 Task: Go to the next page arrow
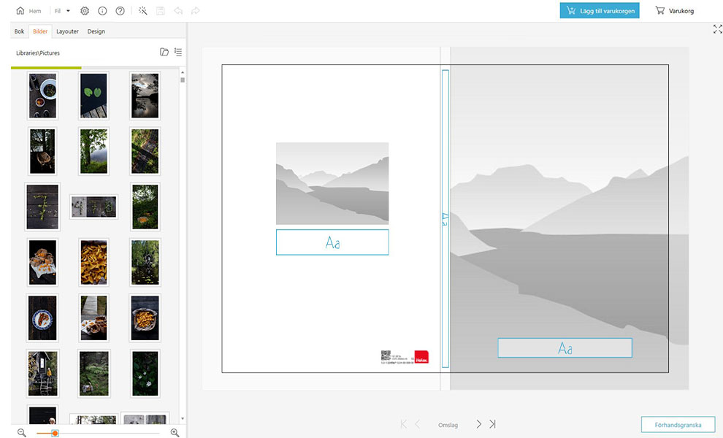tap(479, 424)
